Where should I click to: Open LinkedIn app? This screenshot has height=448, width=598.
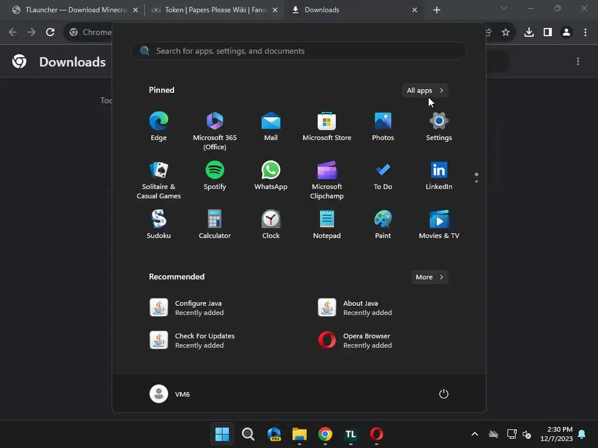click(x=439, y=176)
